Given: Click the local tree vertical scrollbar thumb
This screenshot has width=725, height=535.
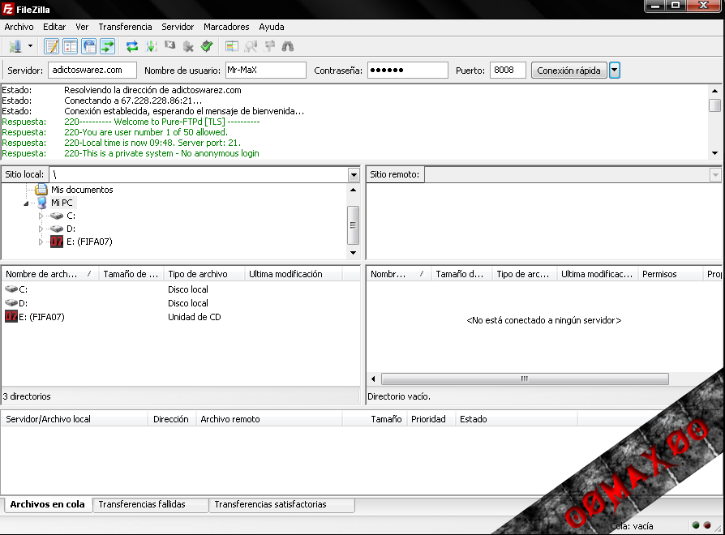Looking at the screenshot, I should (354, 225).
